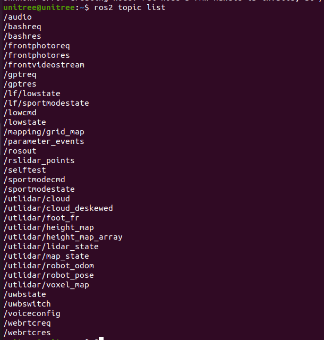Click /lf/sportmodestate in the list

(x=46, y=103)
